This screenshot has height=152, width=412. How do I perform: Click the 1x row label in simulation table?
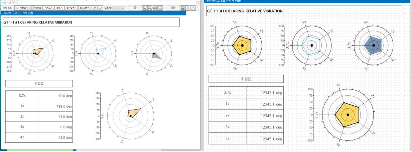pyautogui.click(x=22, y=106)
